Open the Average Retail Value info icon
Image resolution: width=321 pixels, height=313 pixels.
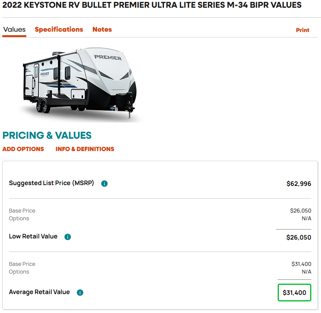(x=80, y=293)
